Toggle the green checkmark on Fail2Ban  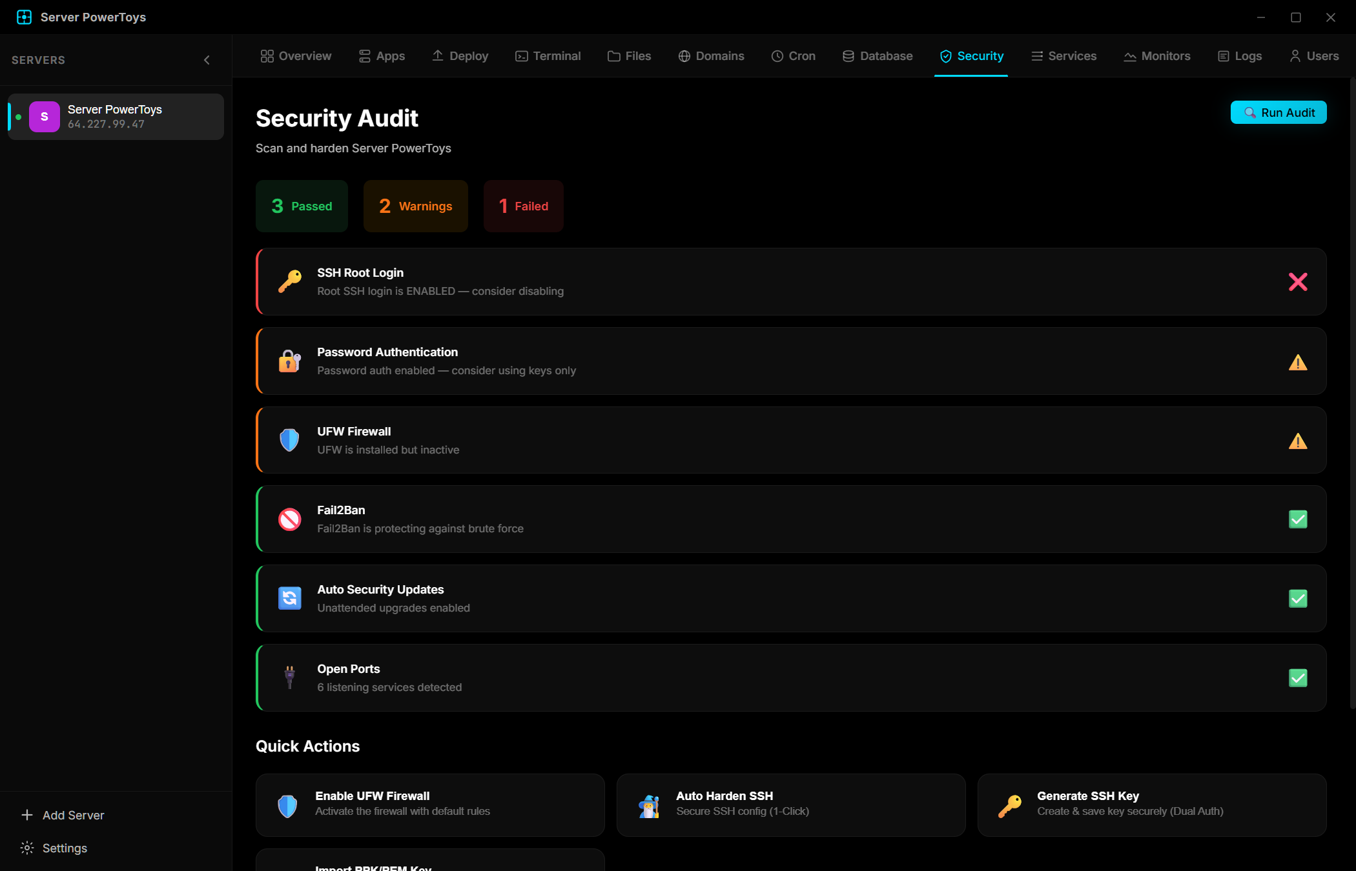[x=1298, y=519]
